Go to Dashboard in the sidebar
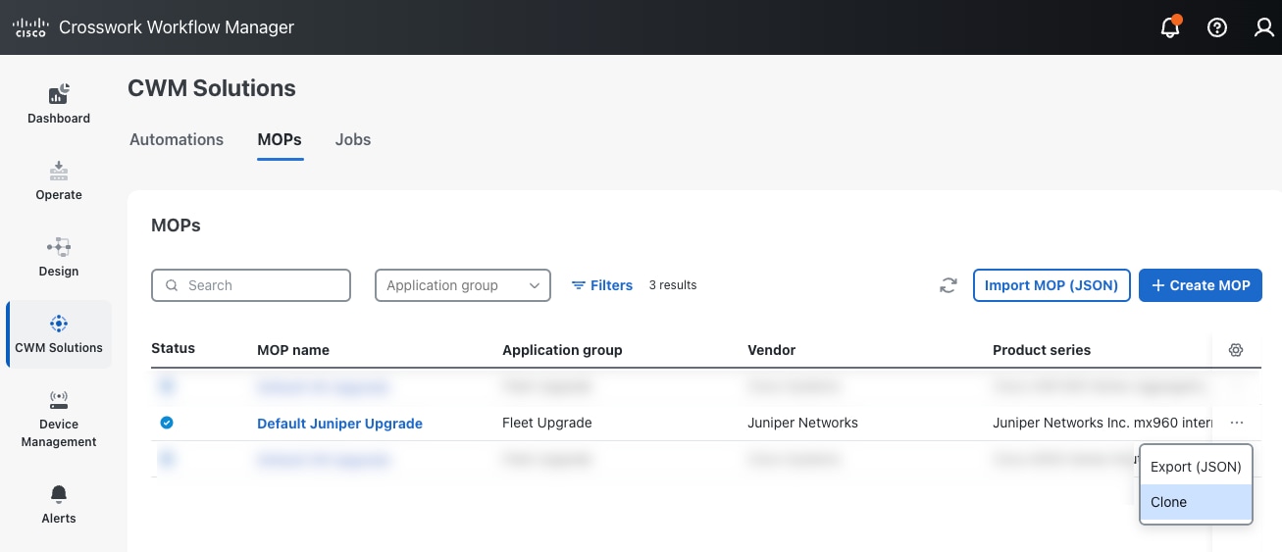1282x552 pixels. [59, 104]
